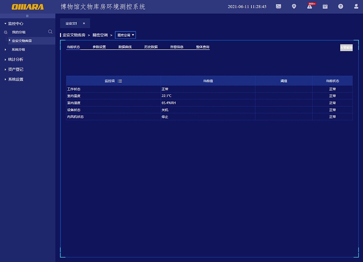Click the location pin icon in top bar
The height and width of the screenshot is (262, 363).
(x=294, y=6)
